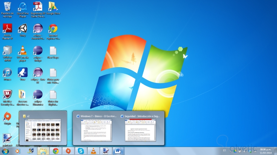Open the ES language bar indicator
277x155 pixels.
click(x=224, y=151)
